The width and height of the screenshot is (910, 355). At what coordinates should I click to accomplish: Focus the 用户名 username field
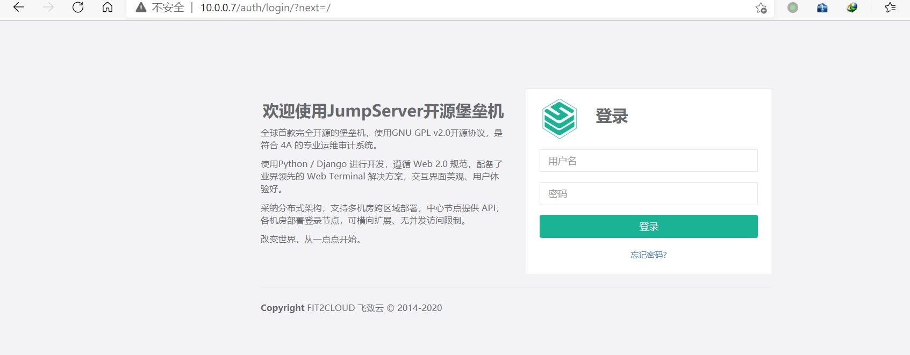tap(649, 161)
